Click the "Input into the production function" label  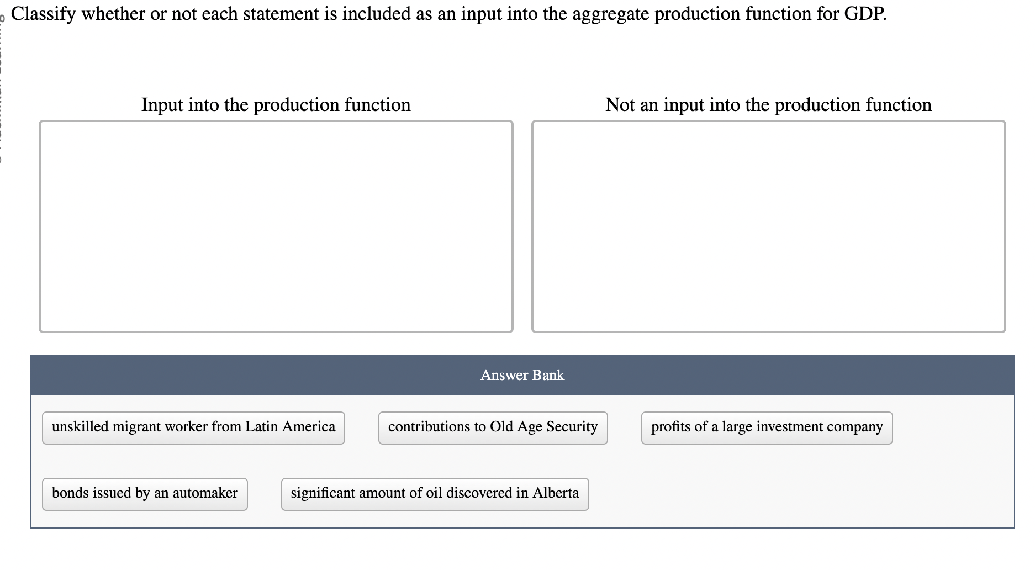point(276,104)
